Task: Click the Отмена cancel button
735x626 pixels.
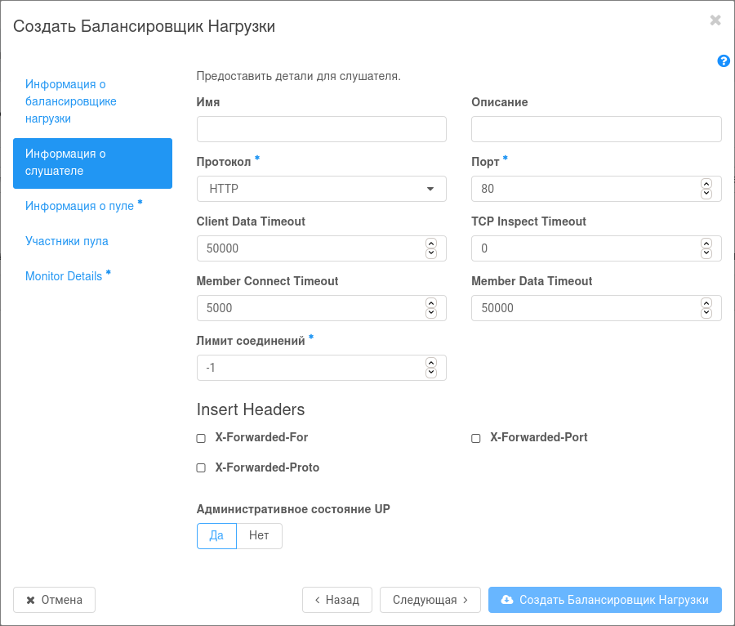Action: click(55, 600)
